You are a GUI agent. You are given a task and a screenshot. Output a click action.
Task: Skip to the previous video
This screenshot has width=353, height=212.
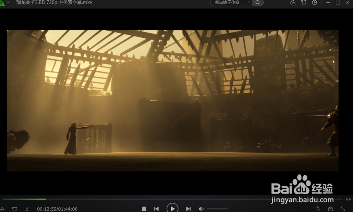[156, 209]
